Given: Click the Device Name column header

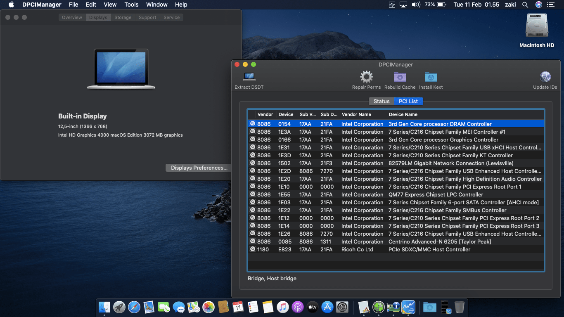Looking at the screenshot, I should 465,114.
